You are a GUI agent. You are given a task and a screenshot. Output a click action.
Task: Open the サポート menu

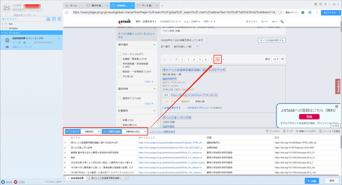[x=209, y=21]
